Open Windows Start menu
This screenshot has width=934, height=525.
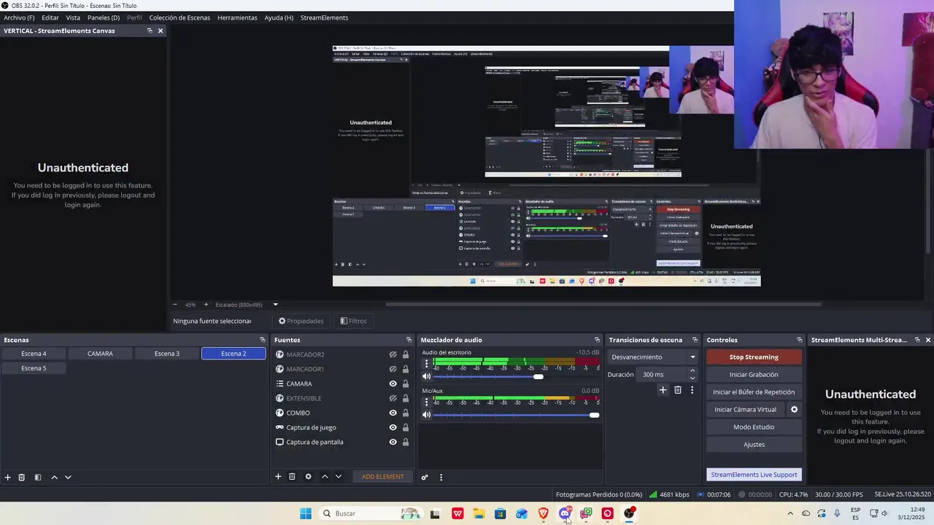tap(306, 513)
